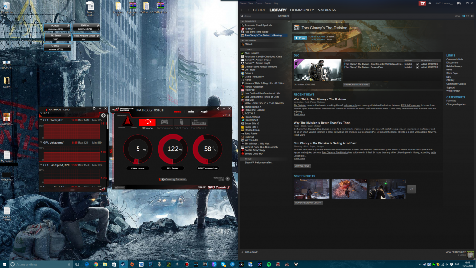
Task: Select Gaming mode in GPU Tweak II
Action: pos(164,122)
